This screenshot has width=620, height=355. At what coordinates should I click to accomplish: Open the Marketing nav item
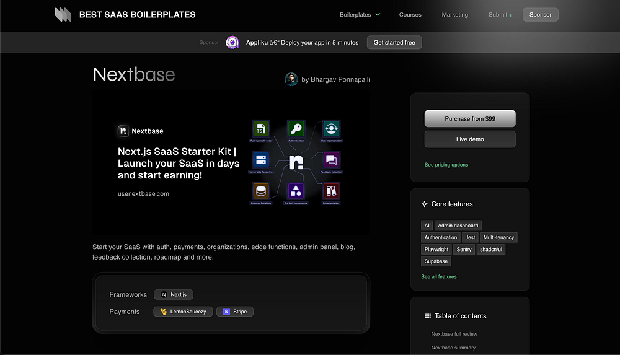click(x=454, y=15)
